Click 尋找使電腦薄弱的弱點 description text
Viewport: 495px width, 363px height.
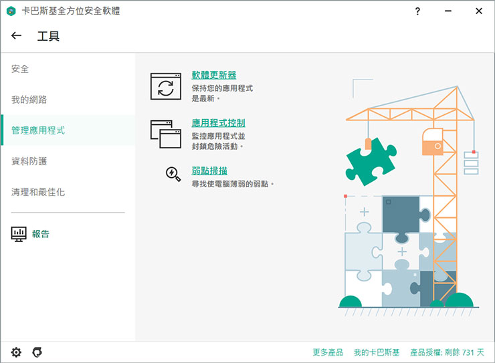[x=233, y=184]
